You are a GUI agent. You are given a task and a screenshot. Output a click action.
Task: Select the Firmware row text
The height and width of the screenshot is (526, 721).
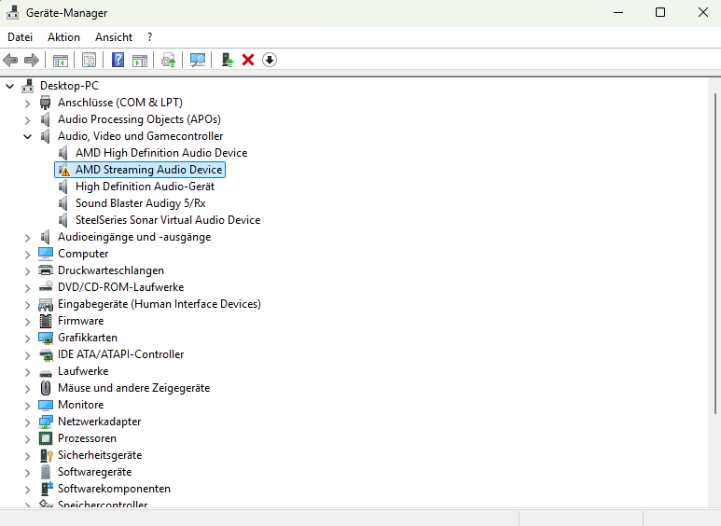(x=81, y=321)
